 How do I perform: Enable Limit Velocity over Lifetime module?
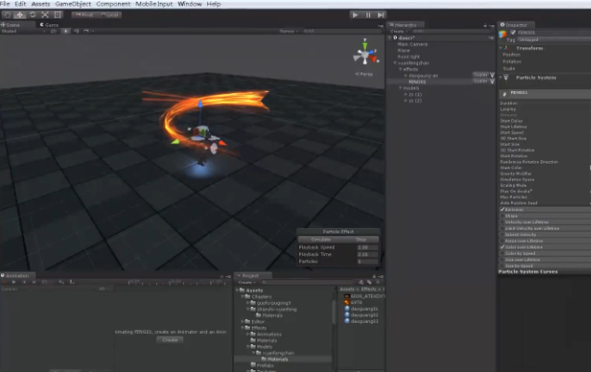click(x=503, y=228)
